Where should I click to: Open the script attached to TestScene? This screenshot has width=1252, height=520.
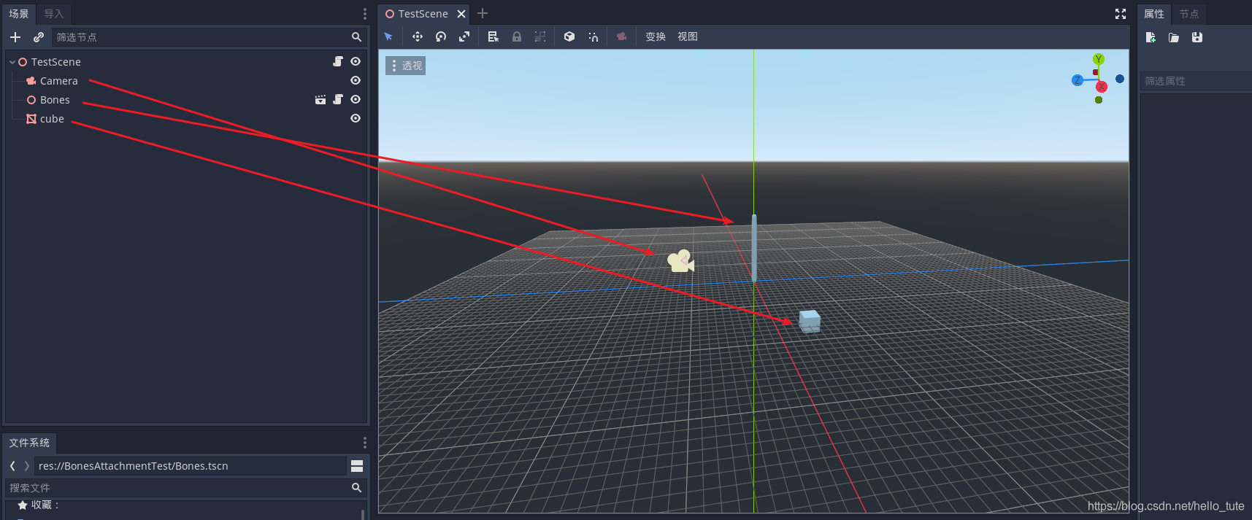[x=338, y=61]
